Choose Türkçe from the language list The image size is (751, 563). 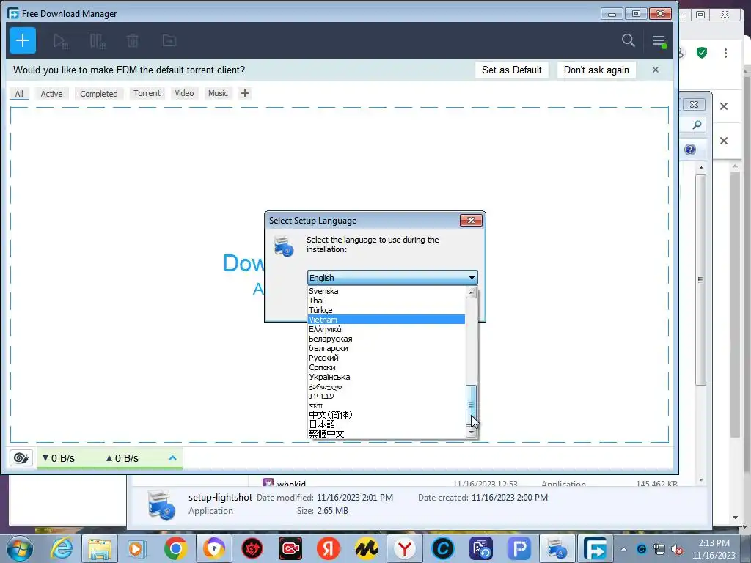386,310
